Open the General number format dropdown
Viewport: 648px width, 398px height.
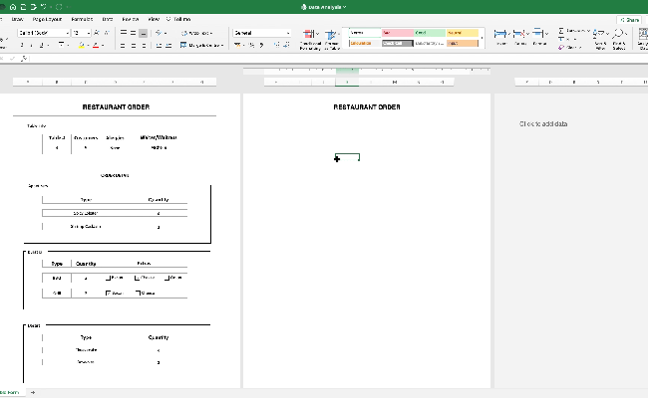pos(288,33)
